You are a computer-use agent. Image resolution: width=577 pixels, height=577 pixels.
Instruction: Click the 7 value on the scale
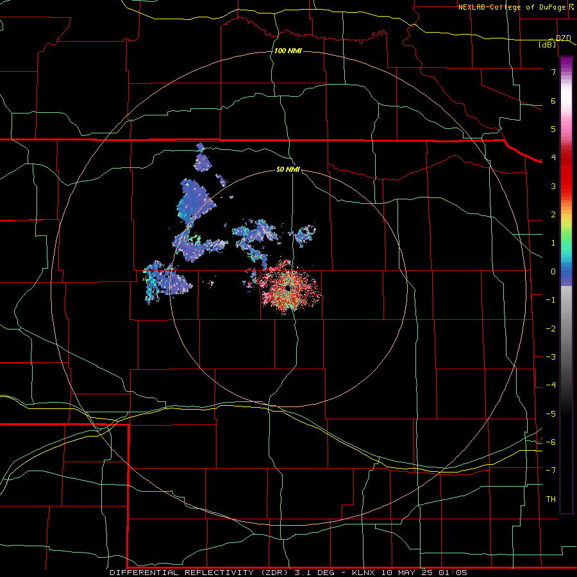pos(553,72)
